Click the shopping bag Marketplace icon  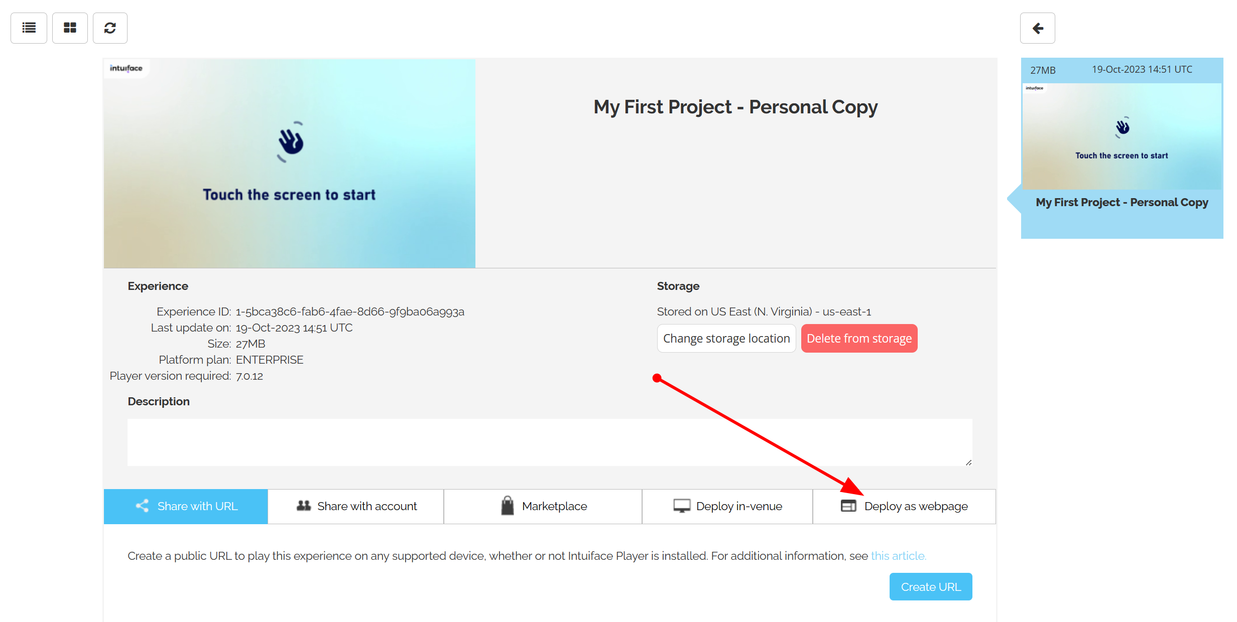[507, 506]
